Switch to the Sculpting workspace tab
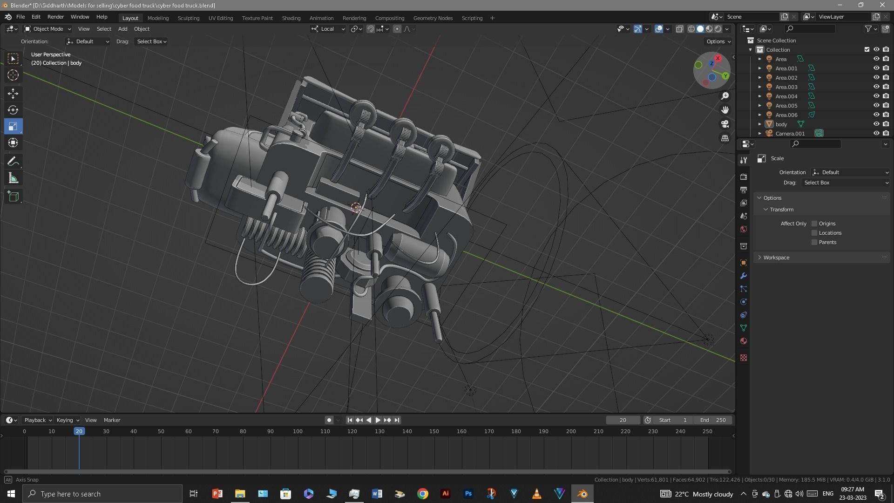This screenshot has width=894, height=503. 188,18
